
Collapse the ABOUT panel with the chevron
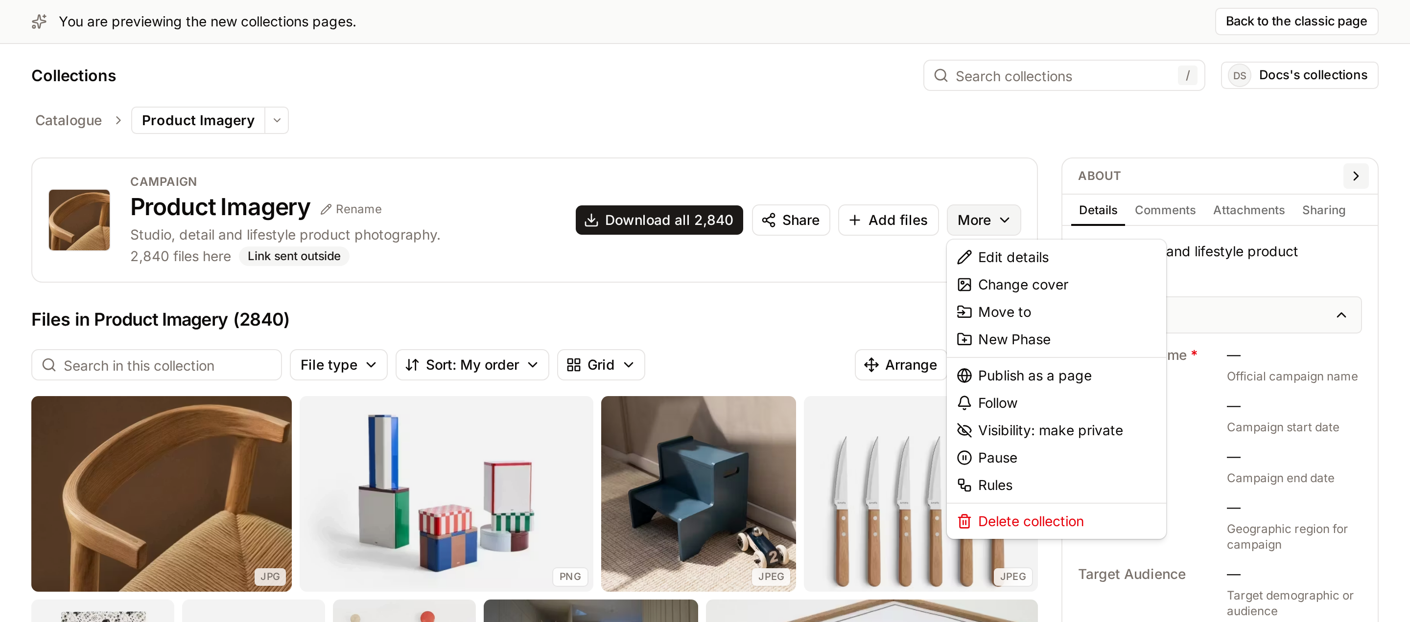pos(1355,176)
